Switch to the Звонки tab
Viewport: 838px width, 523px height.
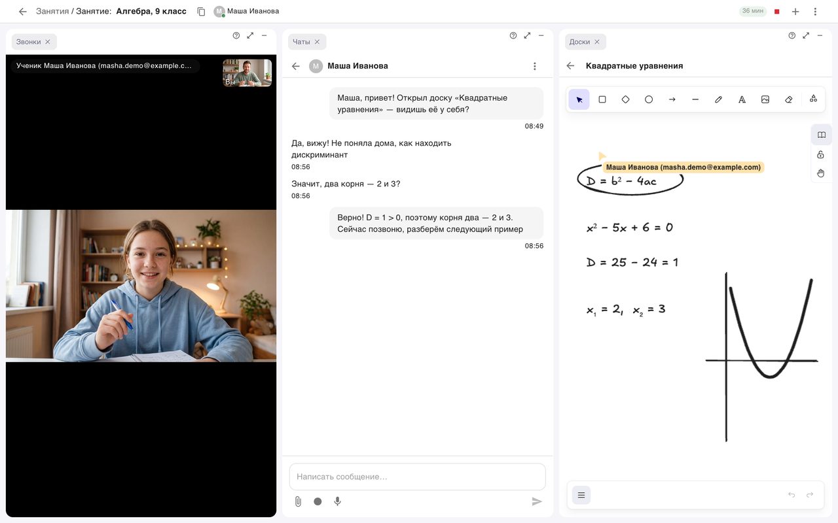tap(29, 42)
